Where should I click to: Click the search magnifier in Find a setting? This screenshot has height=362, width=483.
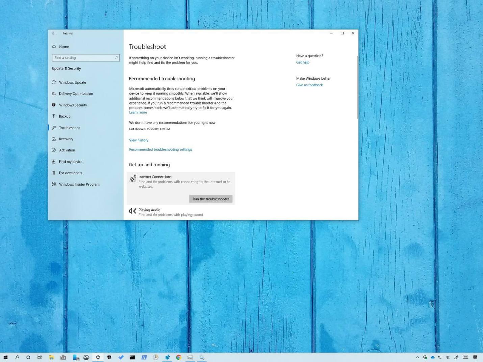116,58
